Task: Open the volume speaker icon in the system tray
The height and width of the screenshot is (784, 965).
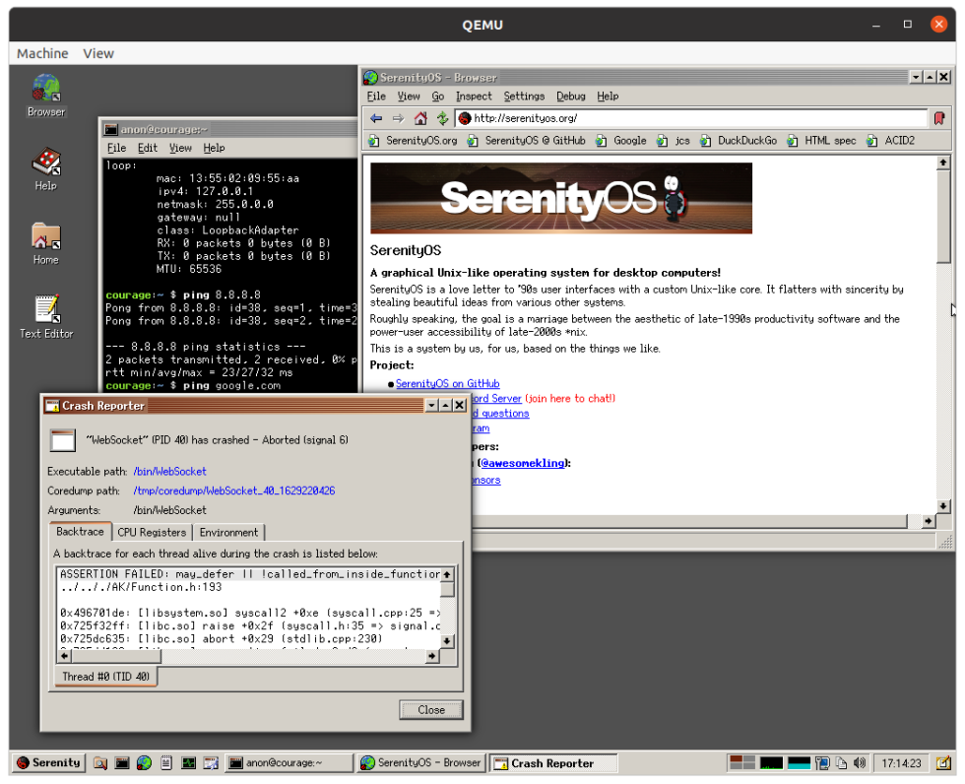Action: 860,762
